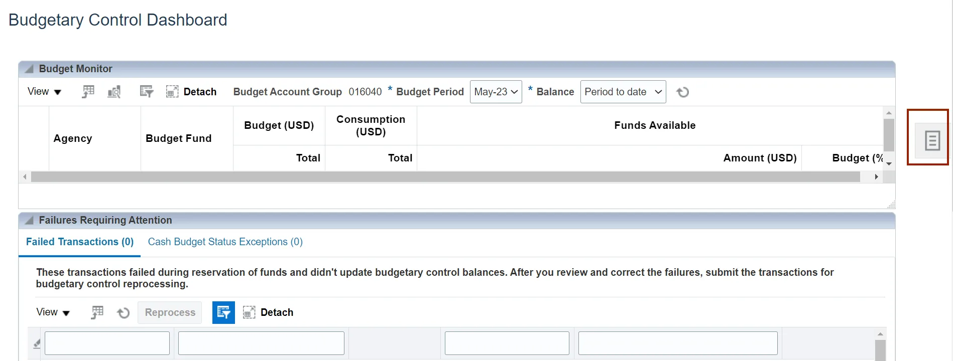Viewport: 953px width, 361px height.
Task: Toggle Query By Example for Failed Transactions
Action: pos(223,312)
